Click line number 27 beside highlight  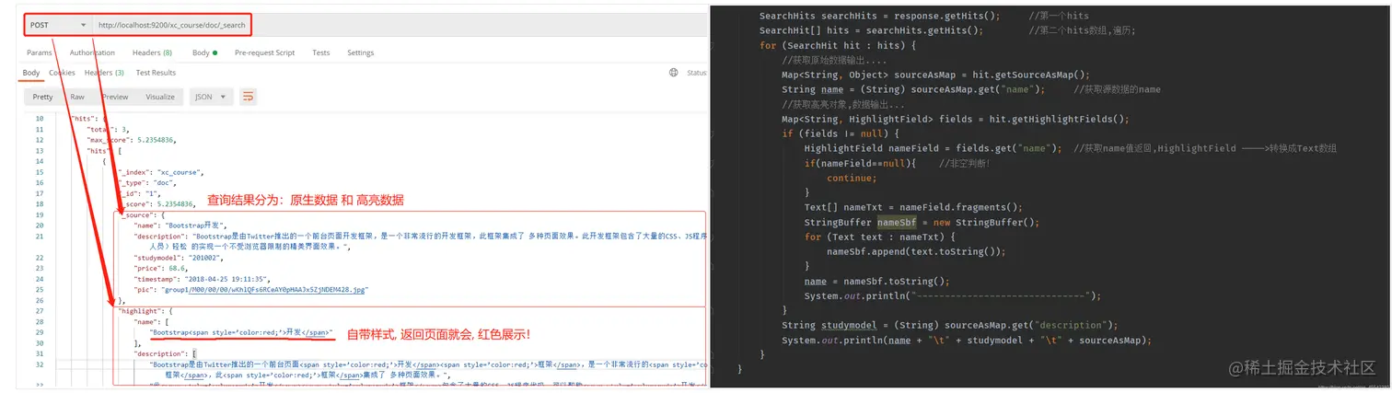(39, 311)
